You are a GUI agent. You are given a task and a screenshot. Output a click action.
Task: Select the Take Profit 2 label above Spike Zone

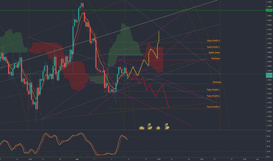[x=213, y=41]
